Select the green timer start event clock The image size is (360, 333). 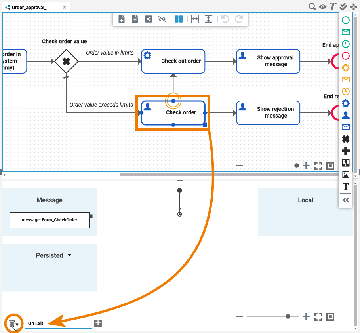(346, 44)
